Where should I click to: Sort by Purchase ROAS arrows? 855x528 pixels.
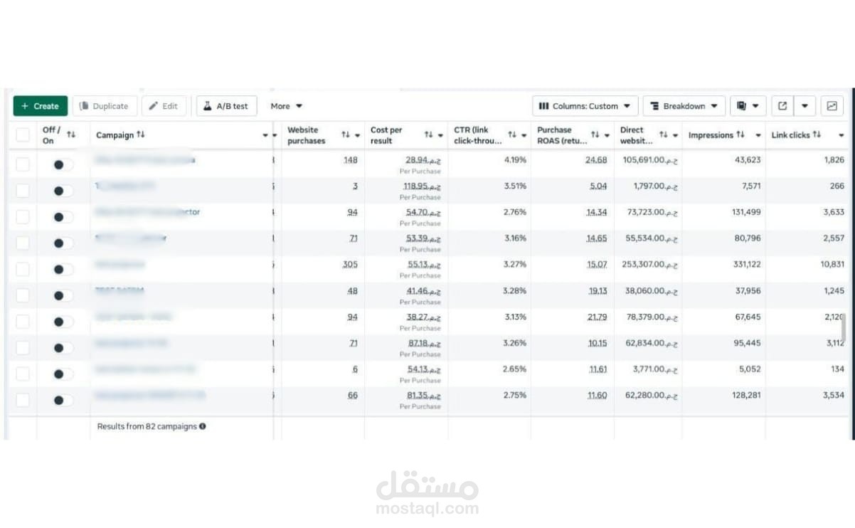[595, 134]
